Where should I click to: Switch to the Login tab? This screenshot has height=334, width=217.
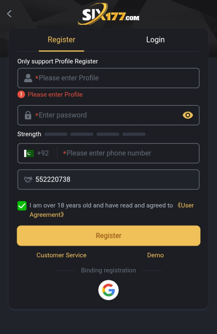coord(155,39)
